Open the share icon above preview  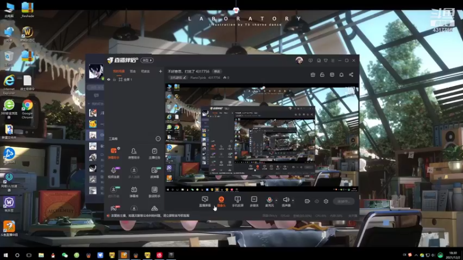[x=351, y=75]
